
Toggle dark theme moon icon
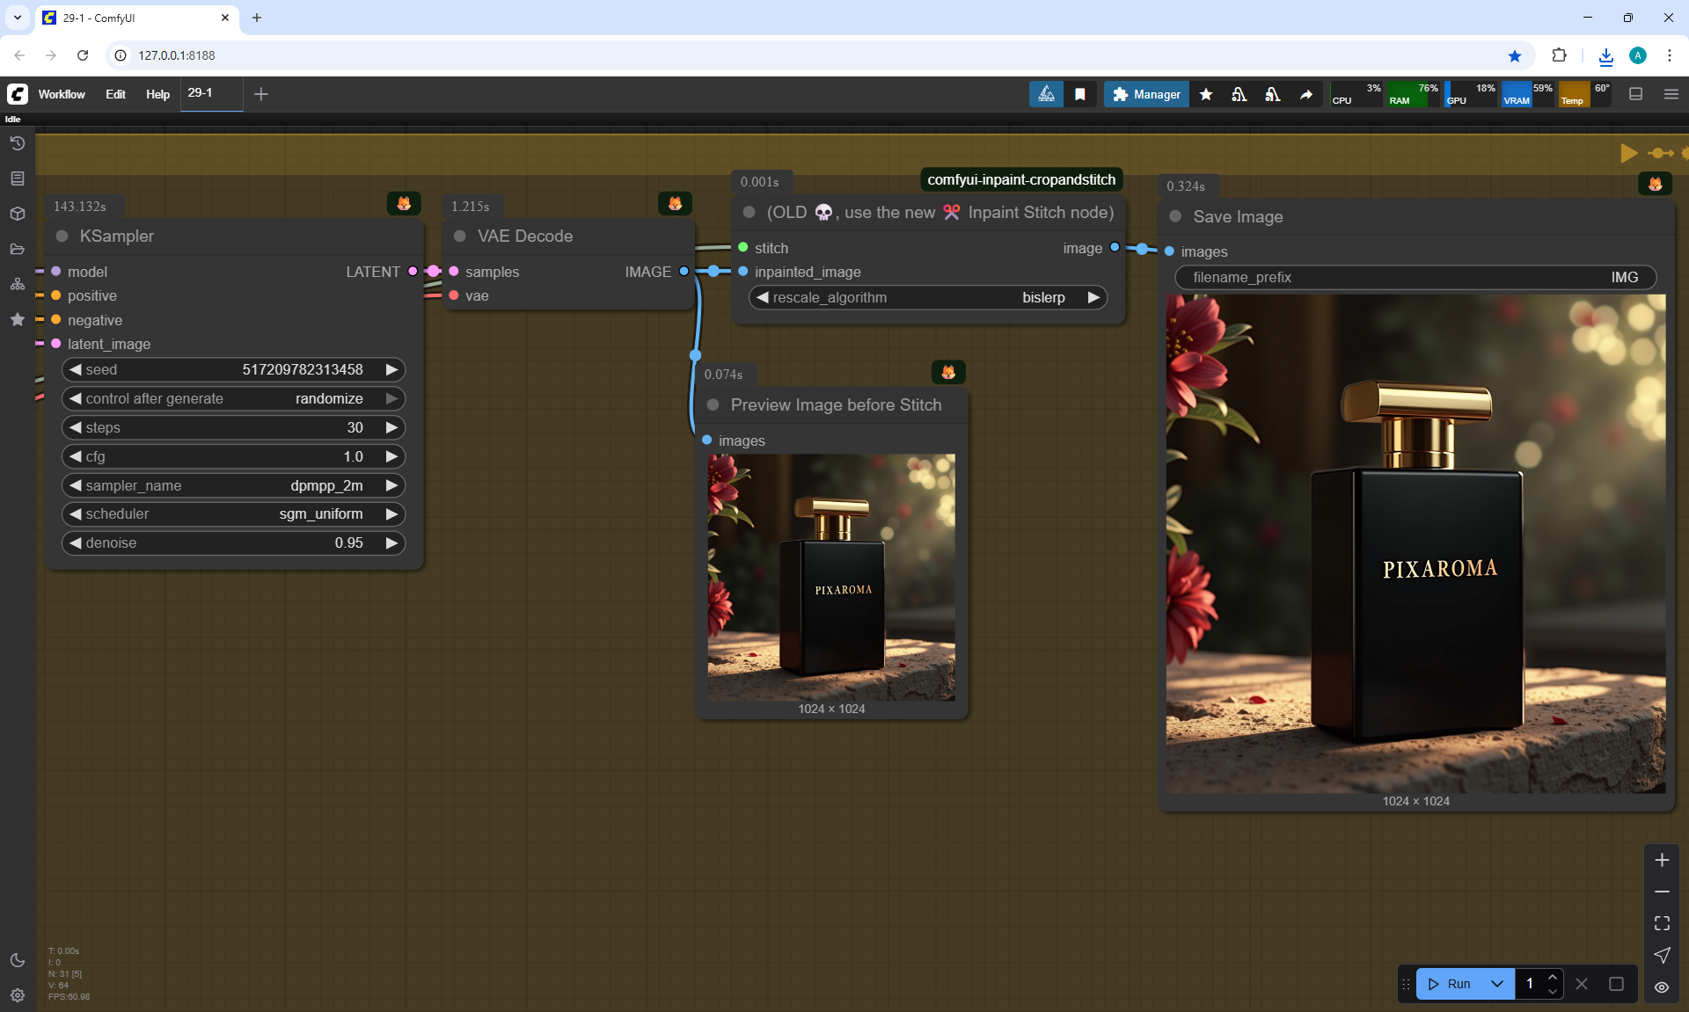click(x=17, y=960)
